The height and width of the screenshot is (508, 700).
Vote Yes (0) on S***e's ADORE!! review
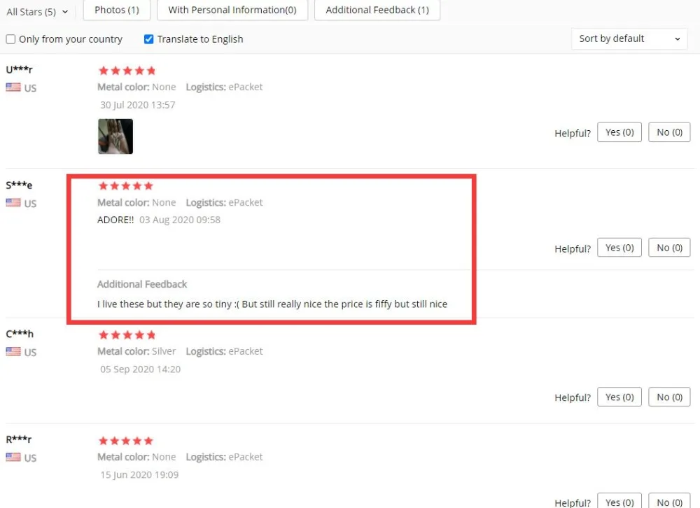click(x=619, y=247)
